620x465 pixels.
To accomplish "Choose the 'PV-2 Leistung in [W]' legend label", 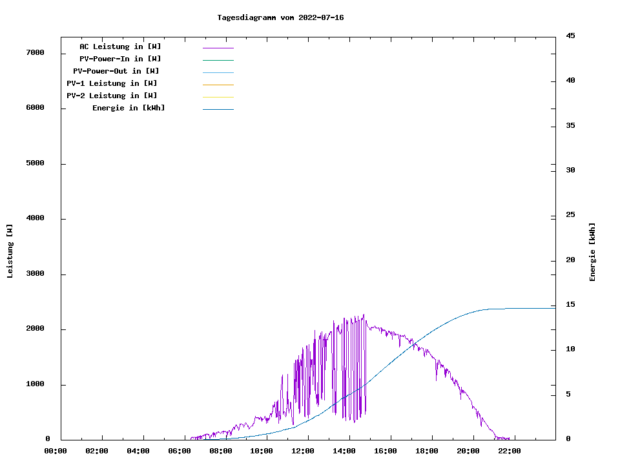I will pos(112,96).
